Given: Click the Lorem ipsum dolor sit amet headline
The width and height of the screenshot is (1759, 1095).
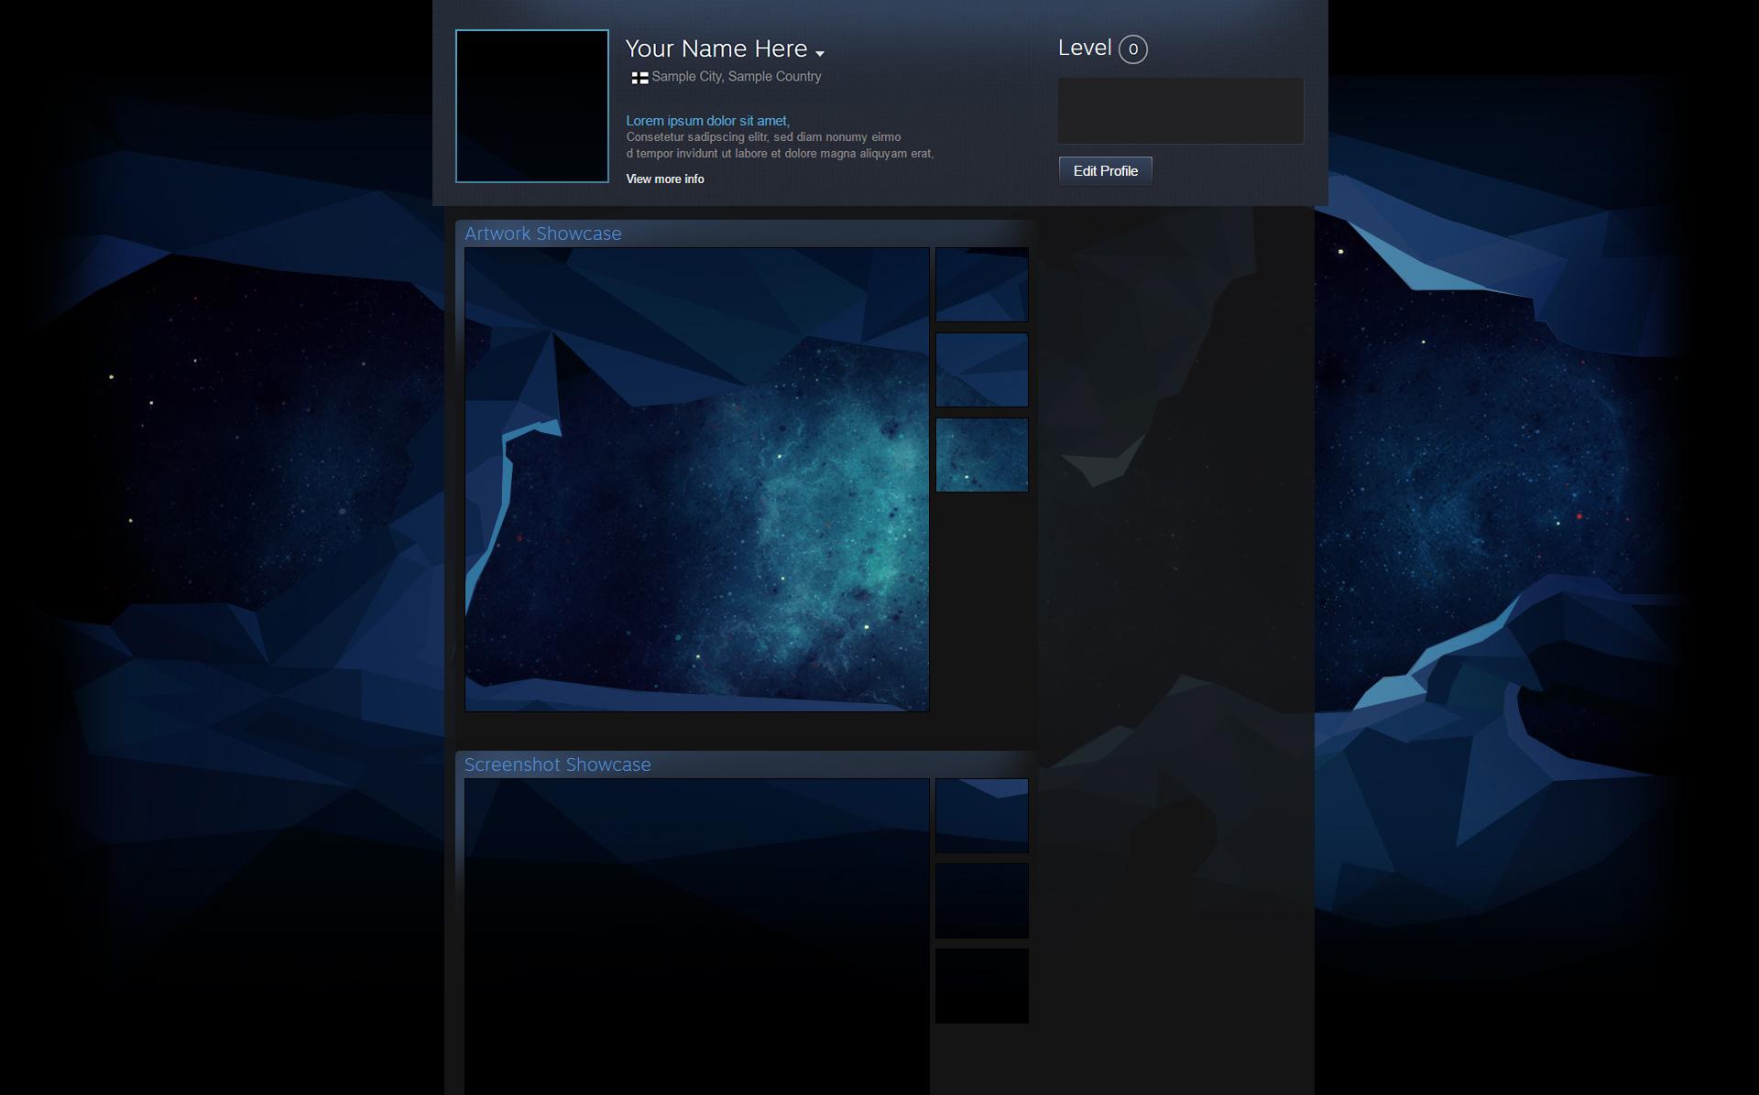Looking at the screenshot, I should (707, 121).
